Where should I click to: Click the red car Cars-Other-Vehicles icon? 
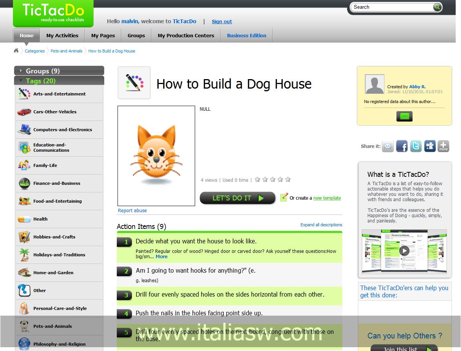pos(24,111)
